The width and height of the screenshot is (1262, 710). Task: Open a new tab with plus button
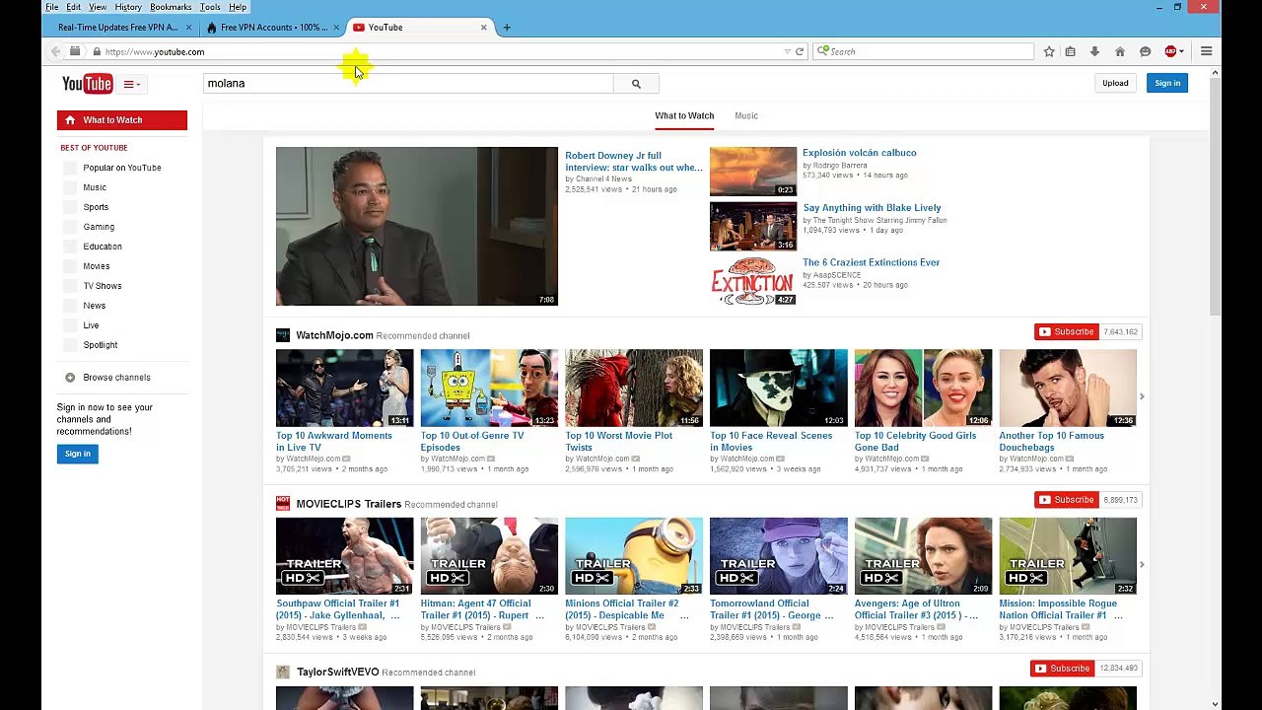pyautogui.click(x=507, y=28)
